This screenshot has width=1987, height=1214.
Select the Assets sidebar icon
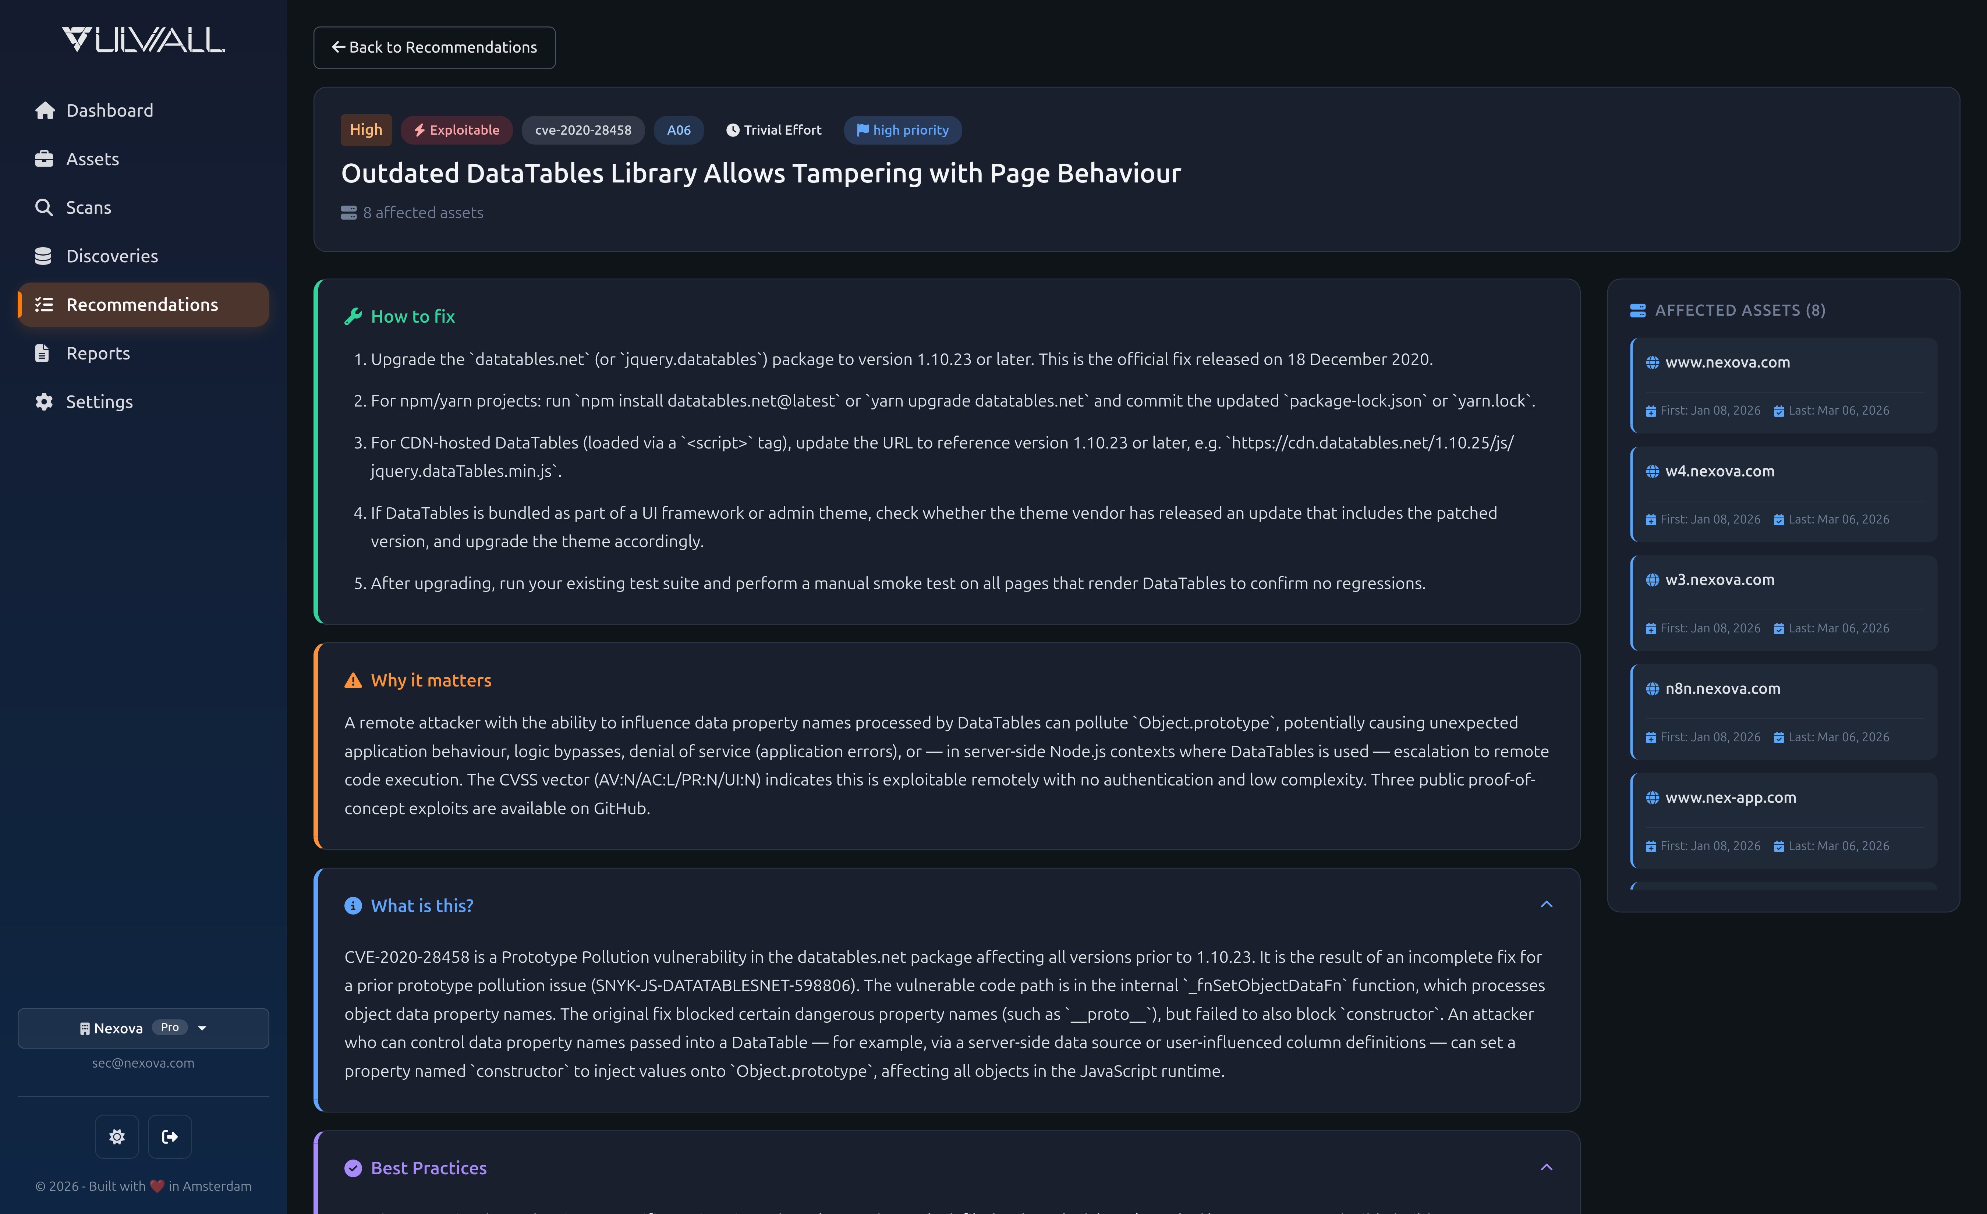click(45, 159)
